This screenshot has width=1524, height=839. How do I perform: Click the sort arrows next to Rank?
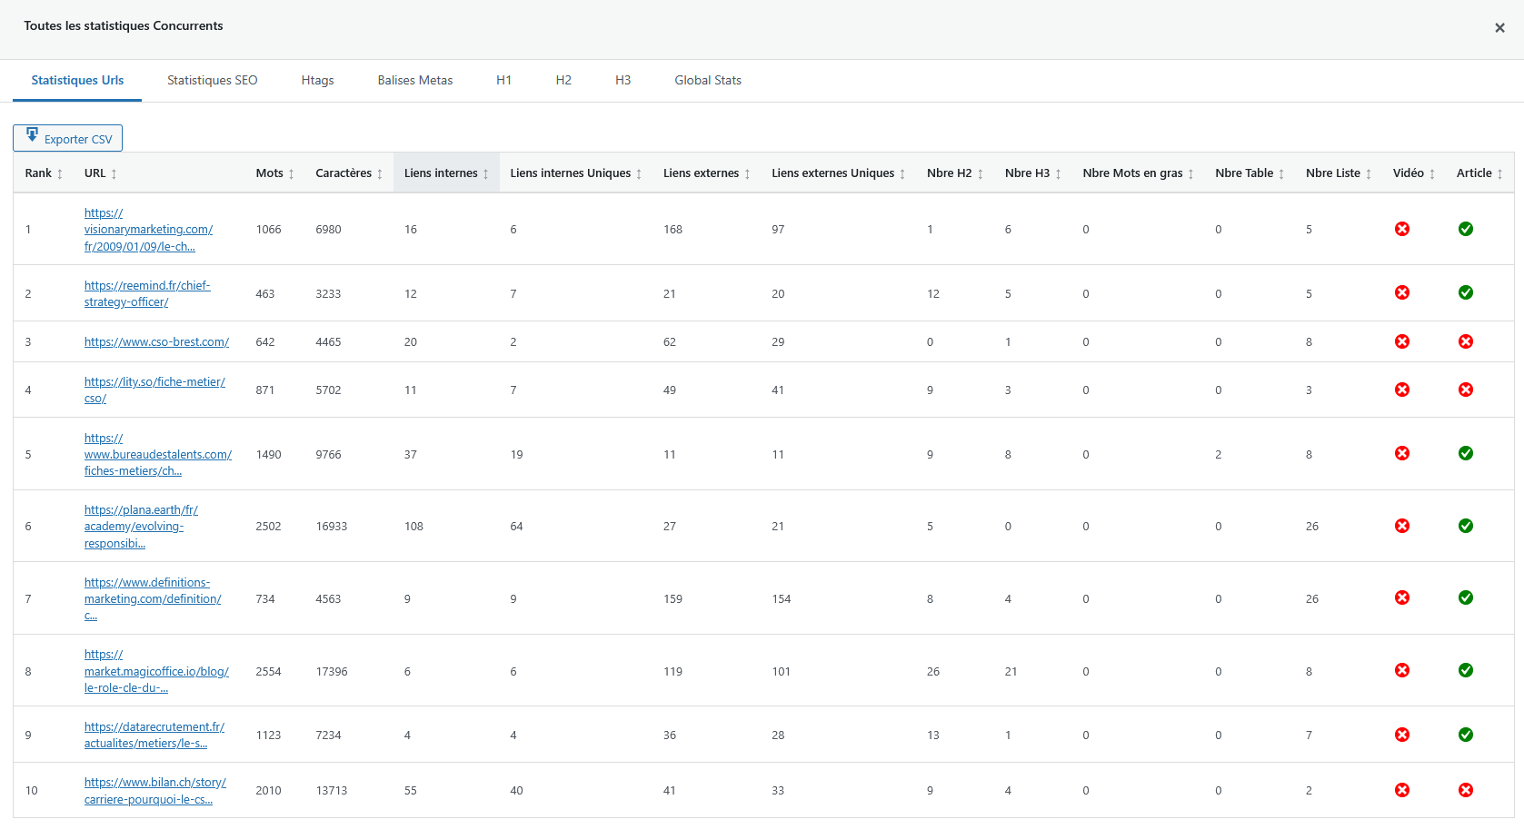(60, 174)
